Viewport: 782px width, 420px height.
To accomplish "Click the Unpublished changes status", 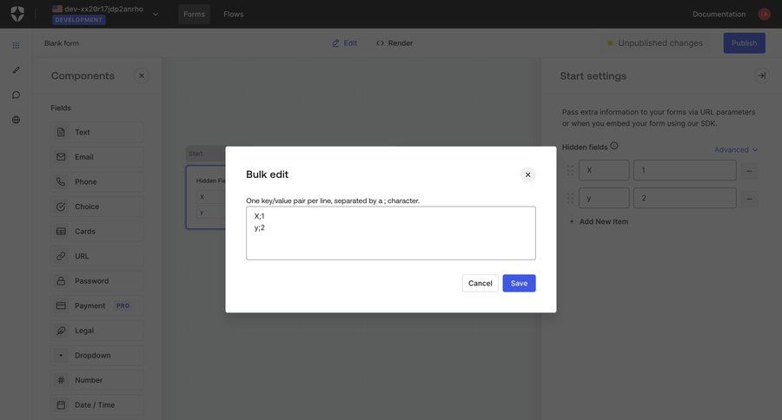I will tap(655, 43).
